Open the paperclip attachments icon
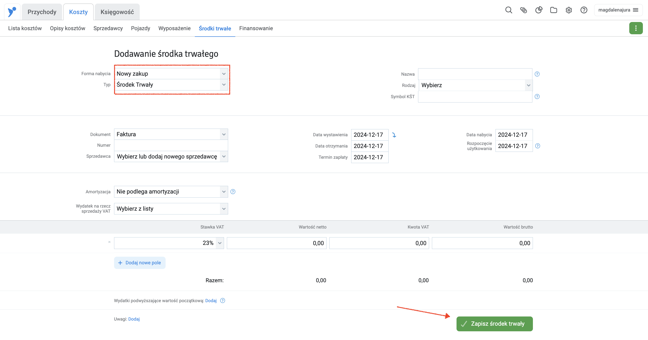Screen dimensions: 648x340 [523, 10]
